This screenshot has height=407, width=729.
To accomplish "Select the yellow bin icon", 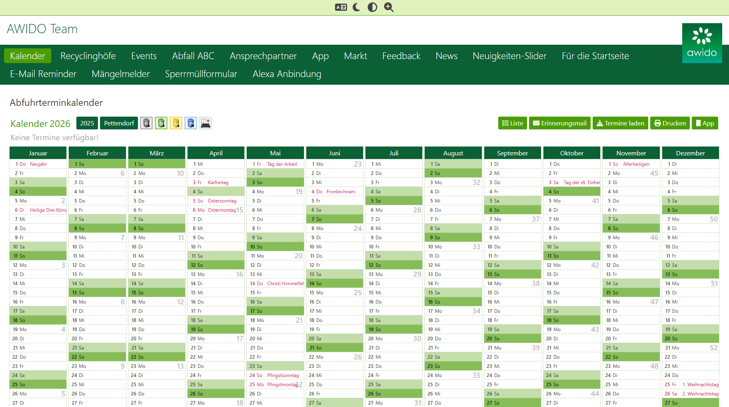I will pyautogui.click(x=176, y=123).
